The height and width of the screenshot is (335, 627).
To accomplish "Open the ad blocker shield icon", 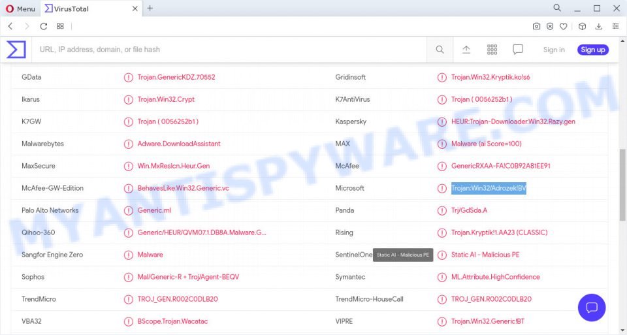I will 550,26.
